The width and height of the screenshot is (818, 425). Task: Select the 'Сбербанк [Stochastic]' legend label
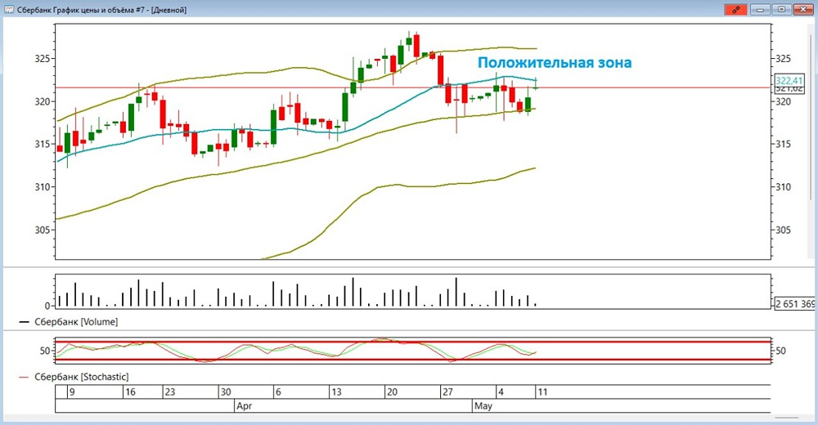tap(81, 377)
